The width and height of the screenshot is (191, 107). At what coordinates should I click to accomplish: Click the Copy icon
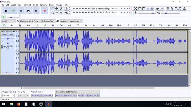tap(140, 9)
